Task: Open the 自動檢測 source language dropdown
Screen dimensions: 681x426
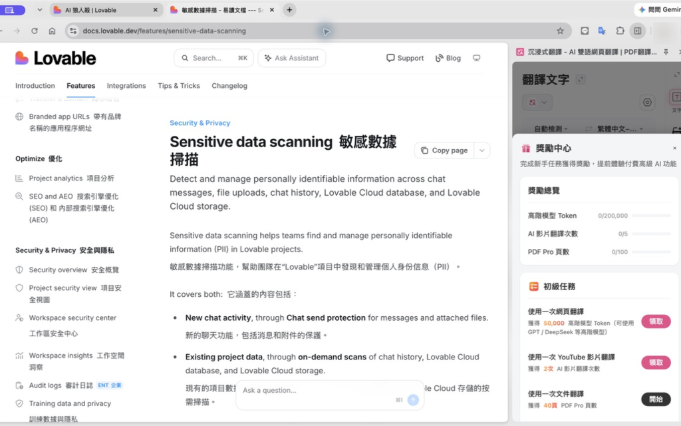Action: click(x=551, y=128)
